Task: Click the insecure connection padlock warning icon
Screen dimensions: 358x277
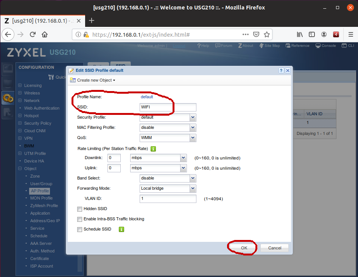Action: click(86, 35)
